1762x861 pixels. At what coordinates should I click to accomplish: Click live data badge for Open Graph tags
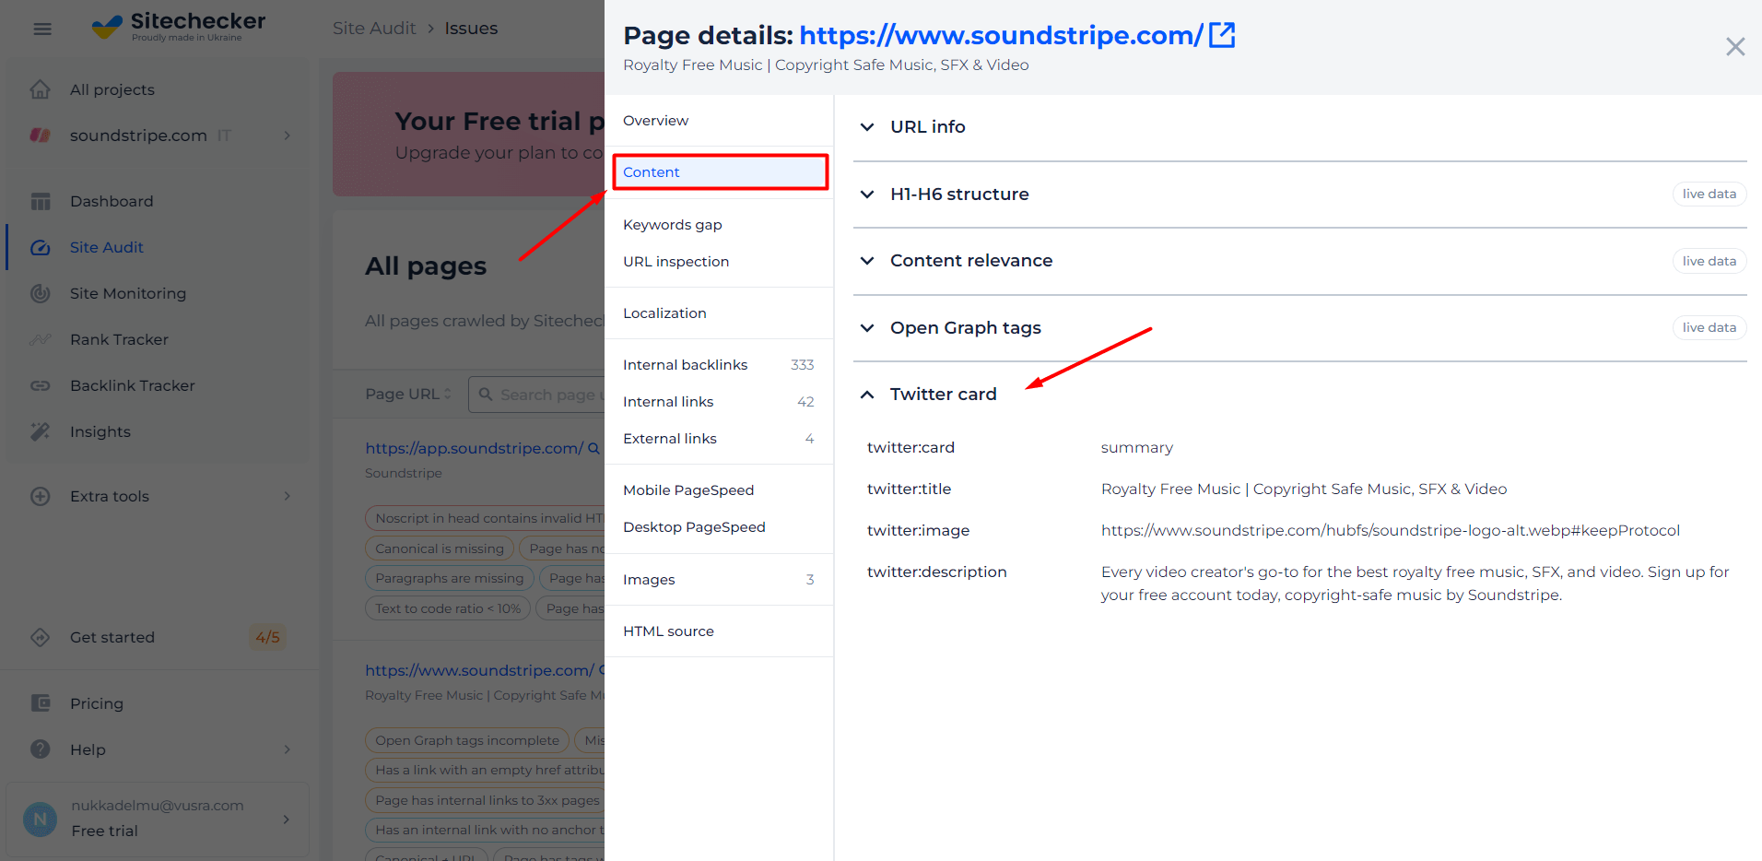pos(1709,328)
